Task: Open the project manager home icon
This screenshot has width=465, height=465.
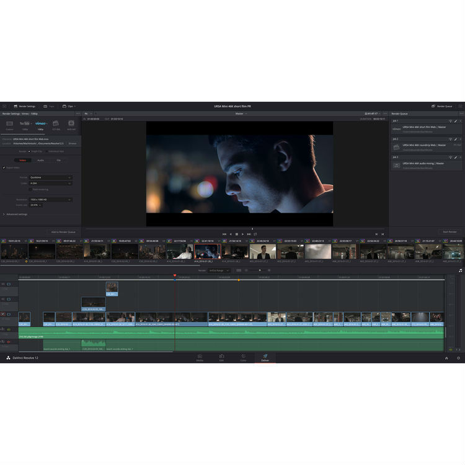Action: coord(446,358)
